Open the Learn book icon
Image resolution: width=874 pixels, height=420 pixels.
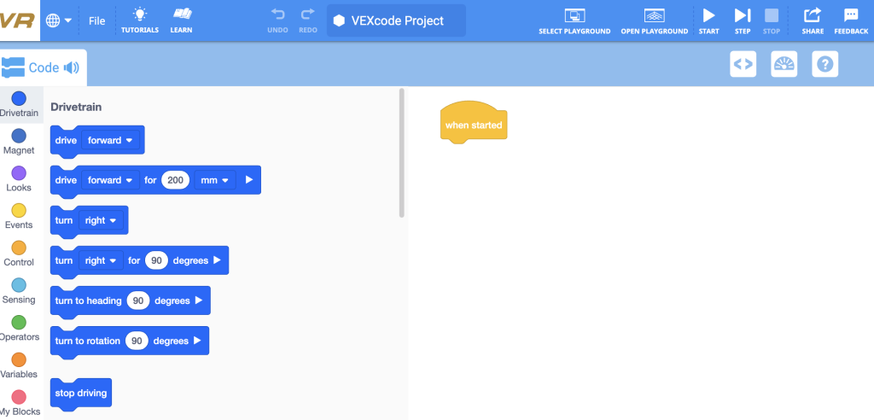[x=181, y=15]
